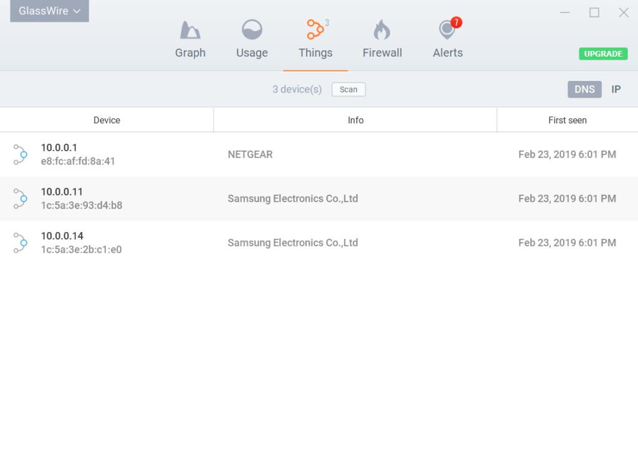This screenshot has width=638, height=450.
Task: Sort by the Info column header
Action: (x=355, y=120)
